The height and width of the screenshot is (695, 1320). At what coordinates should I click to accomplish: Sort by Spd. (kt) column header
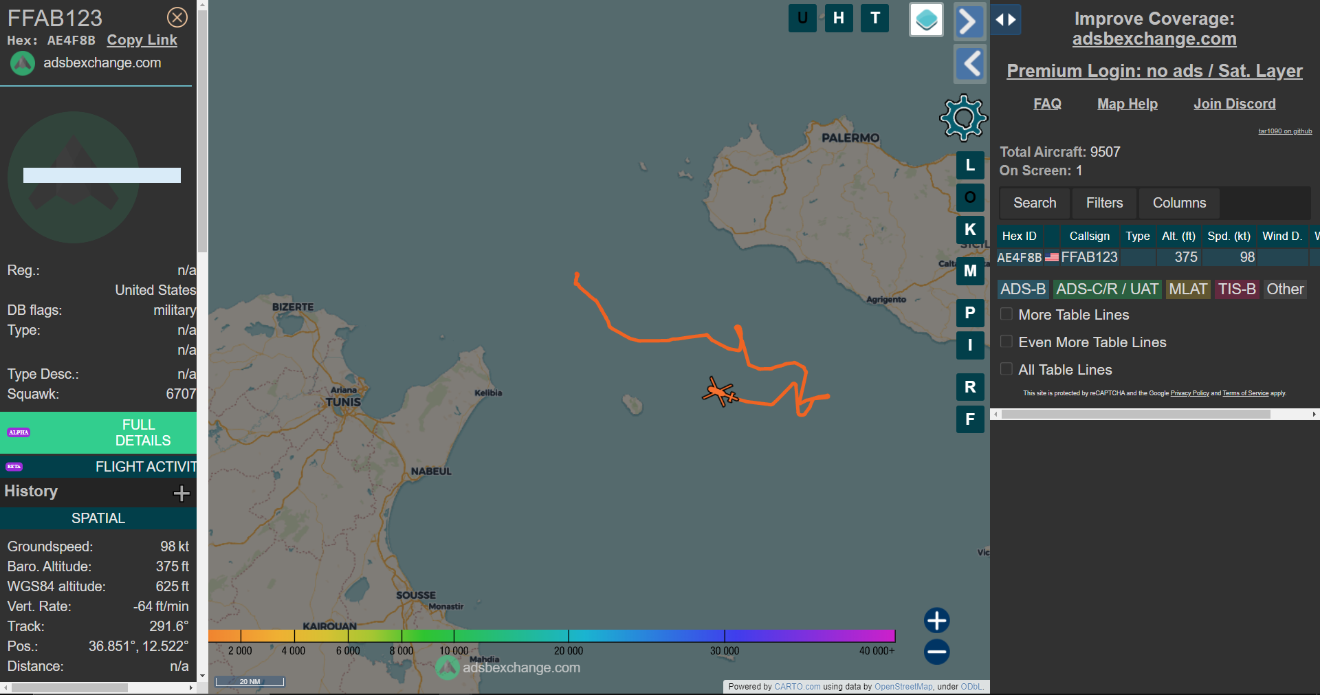1229,236
